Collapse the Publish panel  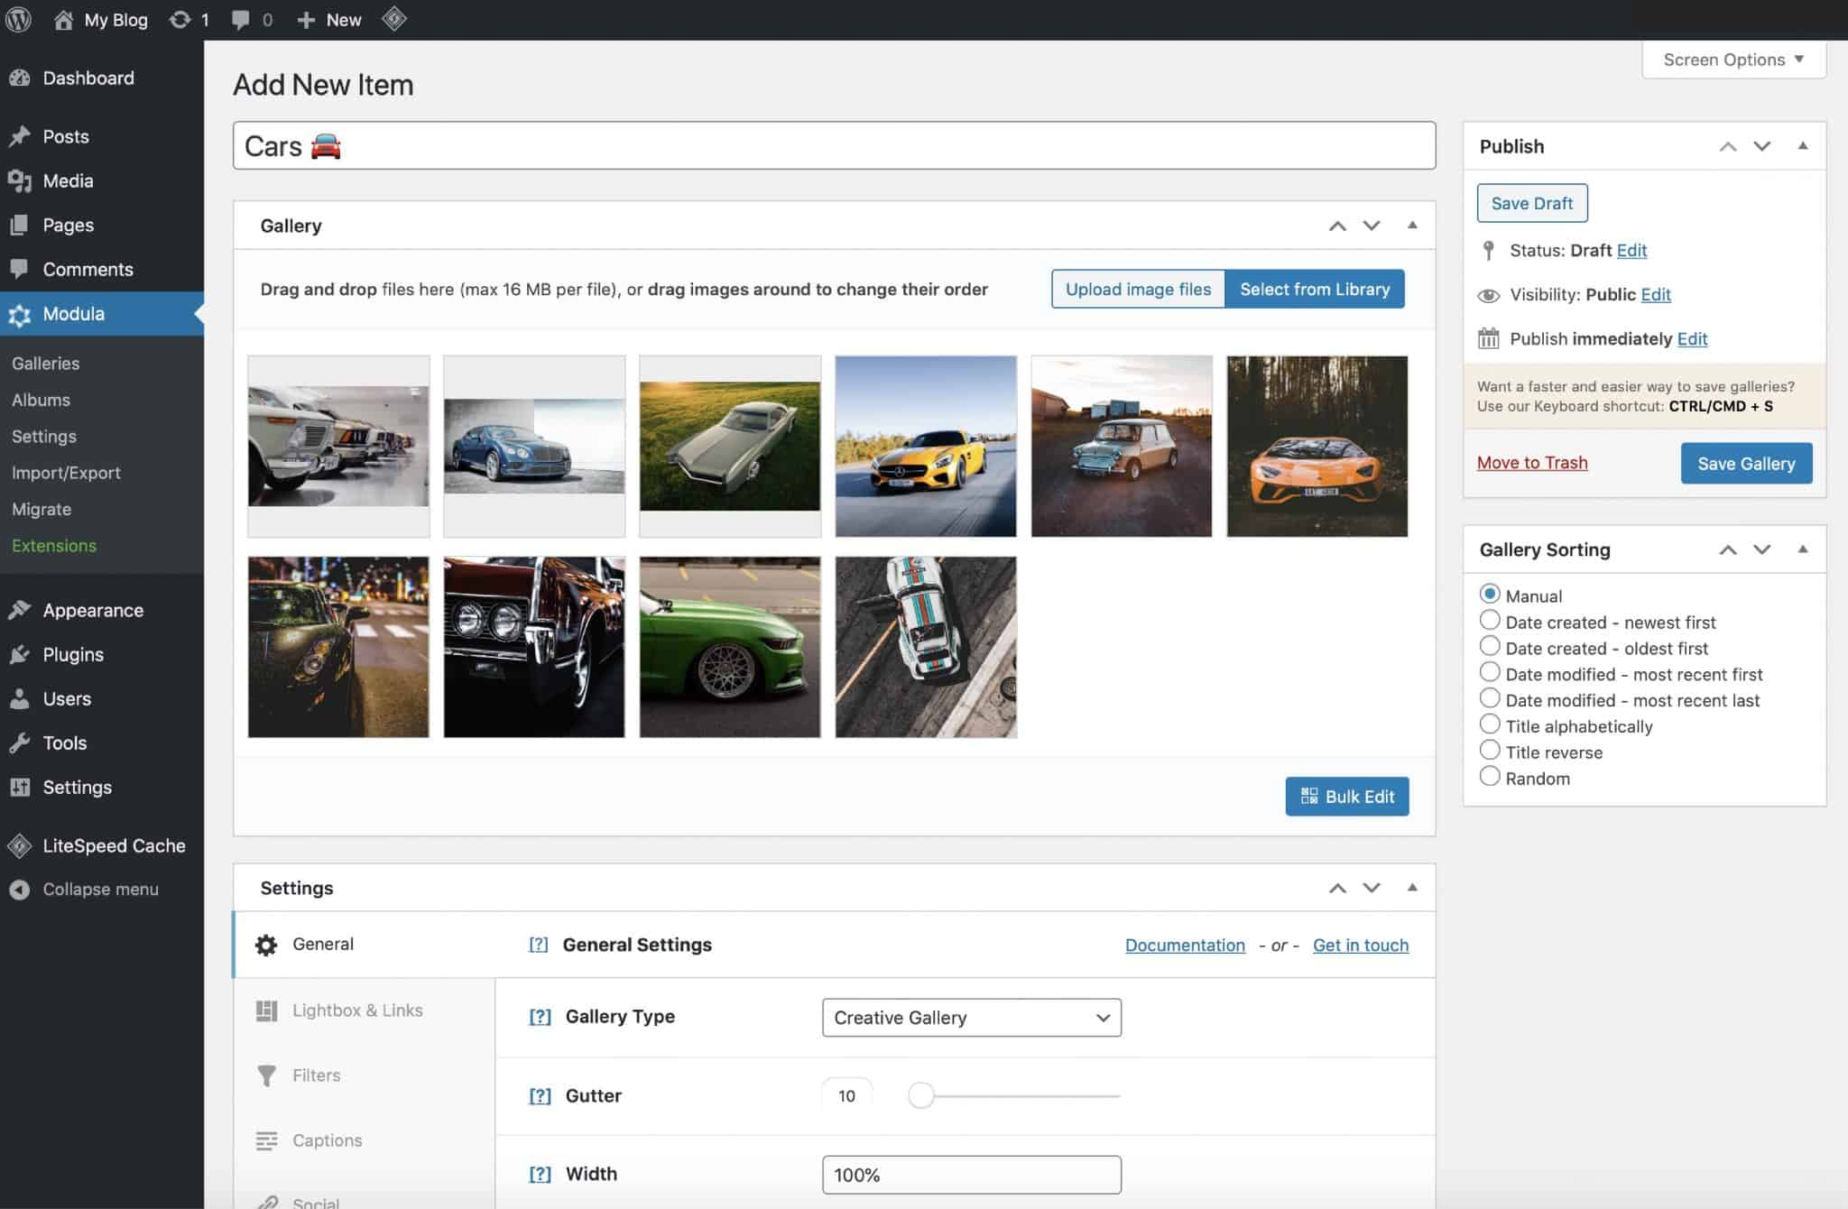pos(1802,145)
